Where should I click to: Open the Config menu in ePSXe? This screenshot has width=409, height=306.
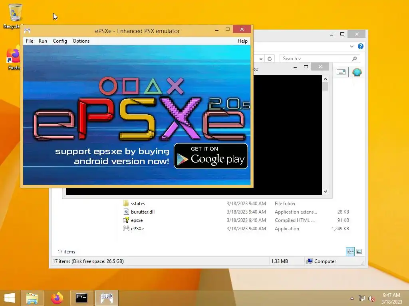[60, 41]
